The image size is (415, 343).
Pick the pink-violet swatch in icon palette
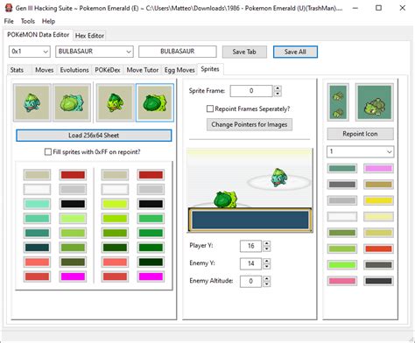378,168
